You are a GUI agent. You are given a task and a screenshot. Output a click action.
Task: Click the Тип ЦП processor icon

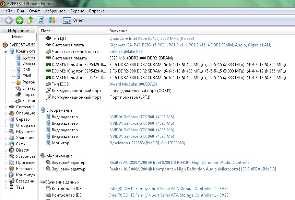click(48, 38)
